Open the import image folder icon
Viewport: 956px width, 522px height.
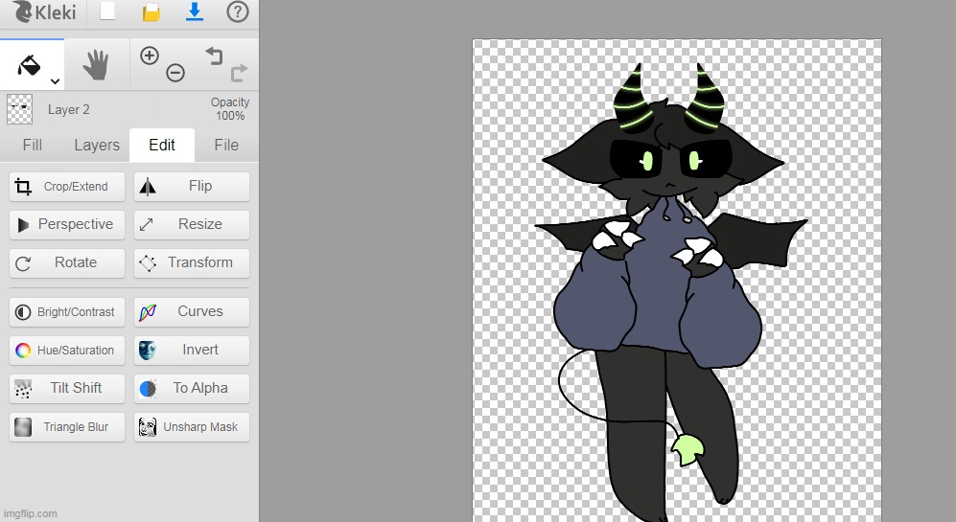tap(152, 12)
